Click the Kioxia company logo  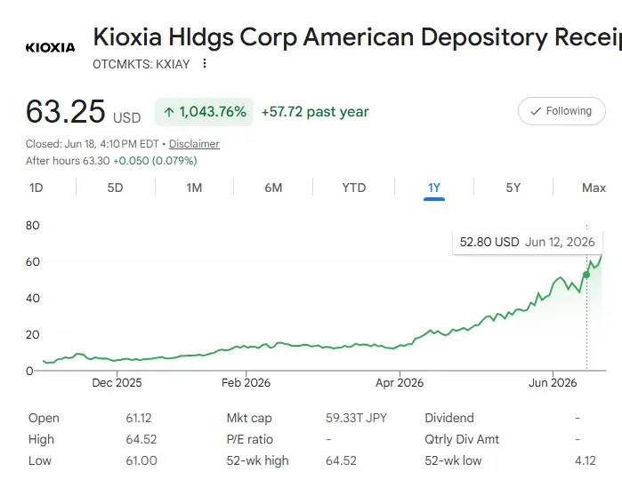pos(50,47)
